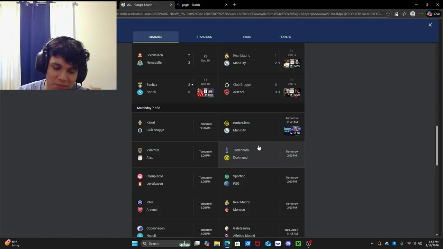Image resolution: width=443 pixels, height=249 pixels.
Task: Click the Dortmund club crest
Action: tap(227, 158)
